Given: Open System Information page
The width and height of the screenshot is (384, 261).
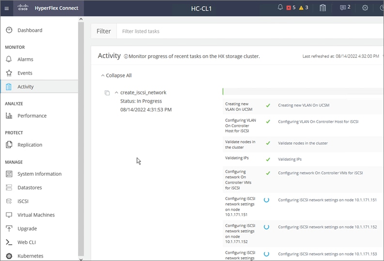Looking at the screenshot, I should (39, 174).
